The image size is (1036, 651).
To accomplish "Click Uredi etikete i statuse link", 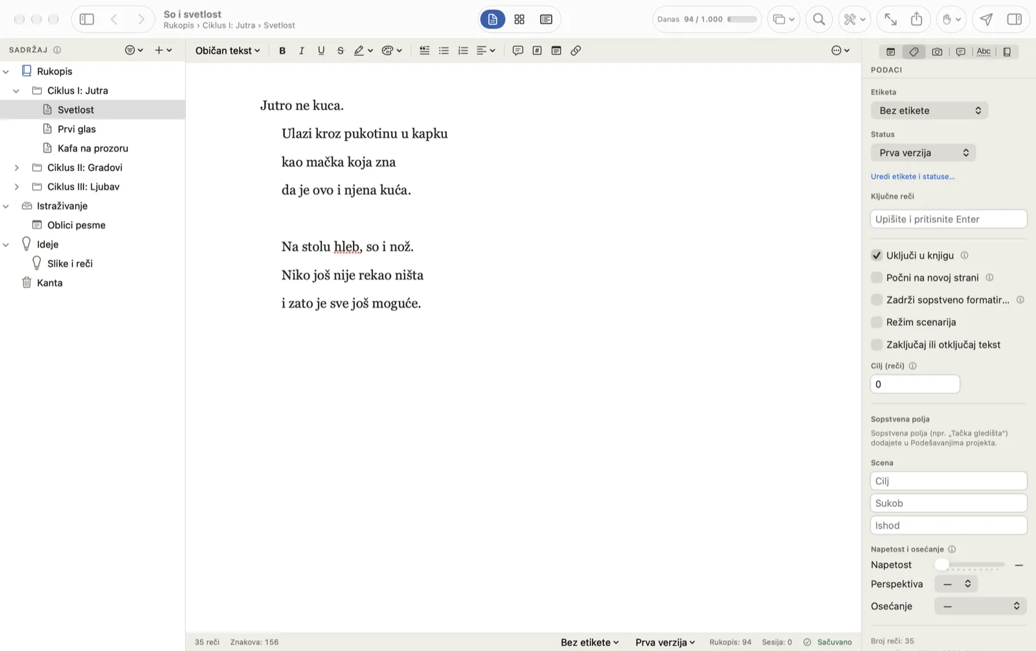I will 912,176.
